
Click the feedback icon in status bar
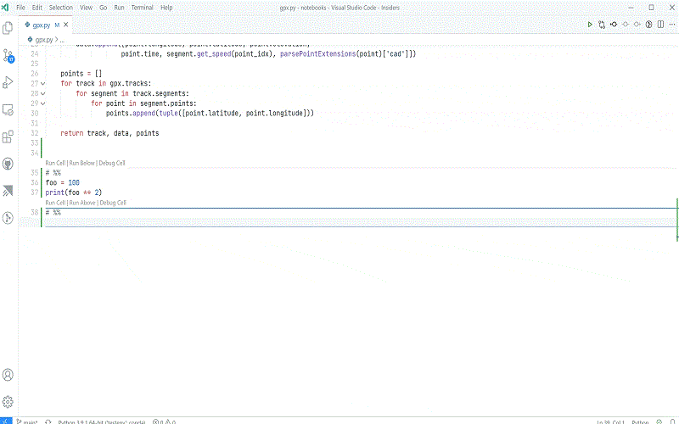pyautogui.click(x=659, y=421)
